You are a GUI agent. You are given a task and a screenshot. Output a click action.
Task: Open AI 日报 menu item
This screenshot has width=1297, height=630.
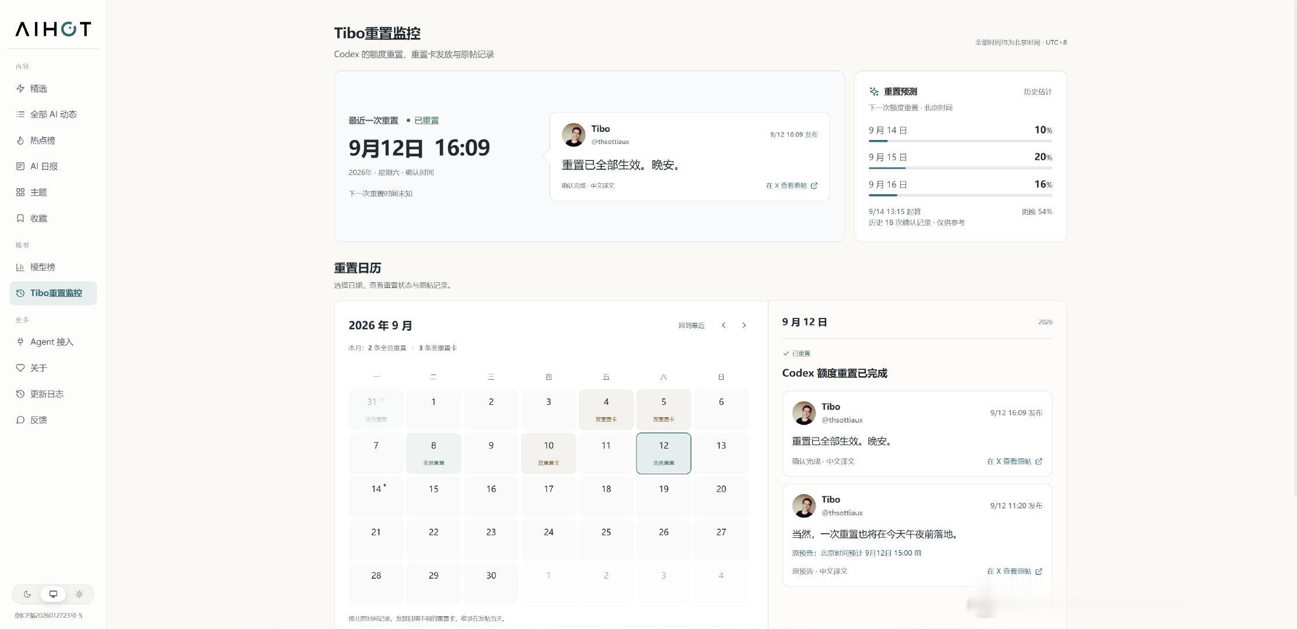53,166
